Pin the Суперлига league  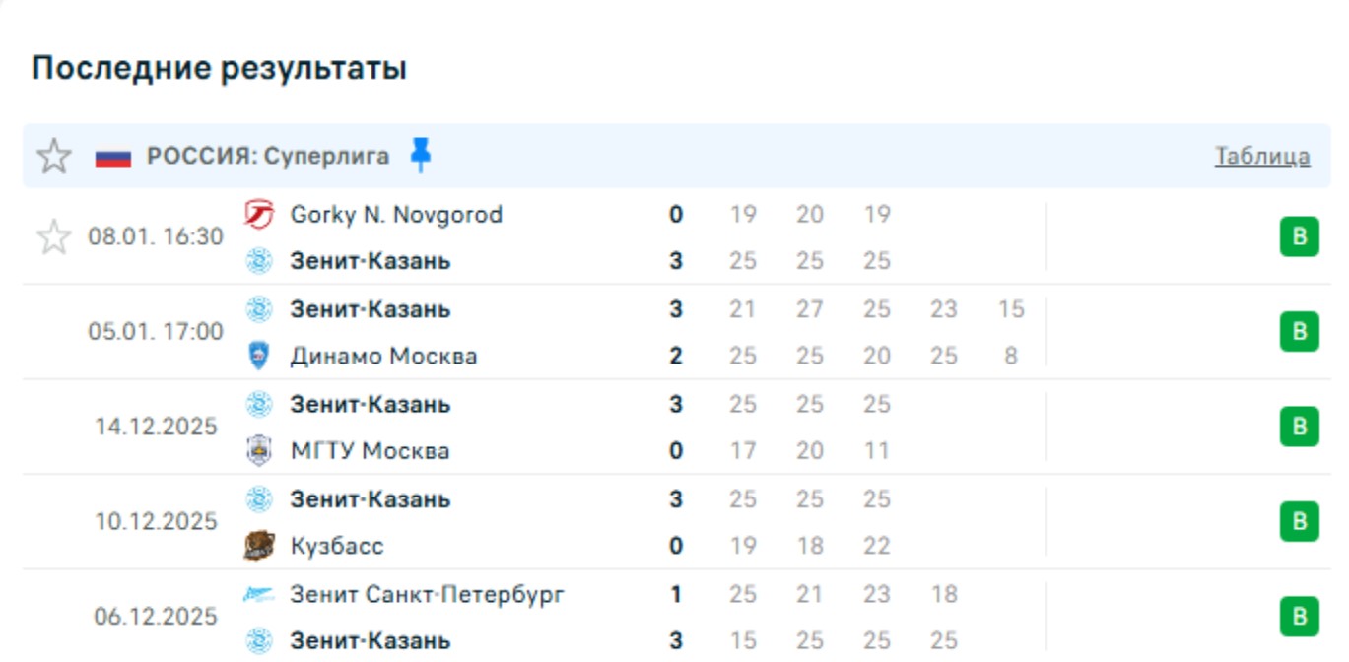(x=421, y=155)
